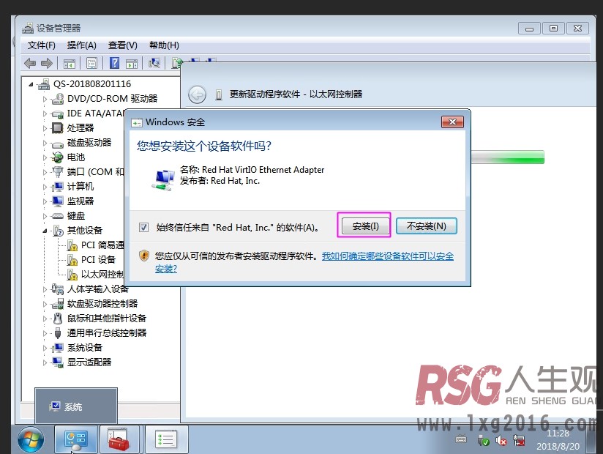The height and width of the screenshot is (454, 603).
Task: Click the Universal Serial Bus controller icon
Action: point(58,332)
